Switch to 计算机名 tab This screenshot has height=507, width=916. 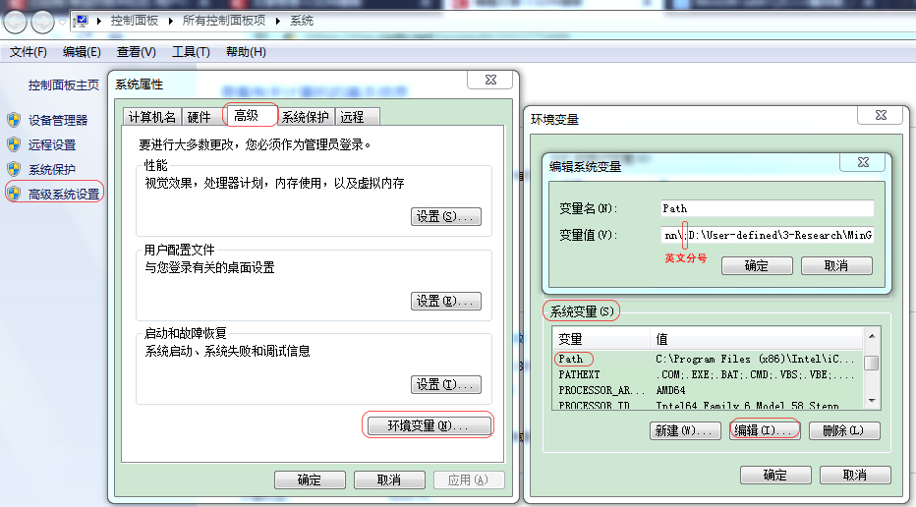(x=152, y=117)
